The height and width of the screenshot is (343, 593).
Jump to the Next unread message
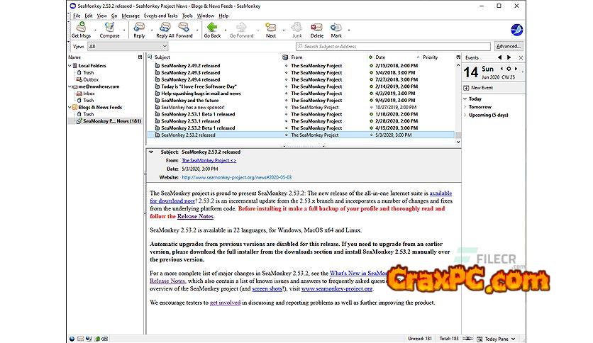tap(271, 29)
